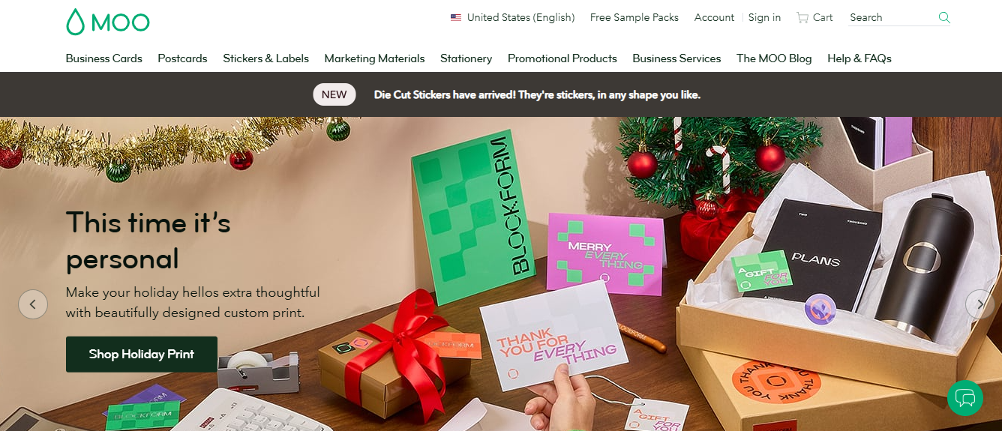1002x431 pixels.
Task: Open the Stickers & Labels menu
Action: coord(265,58)
